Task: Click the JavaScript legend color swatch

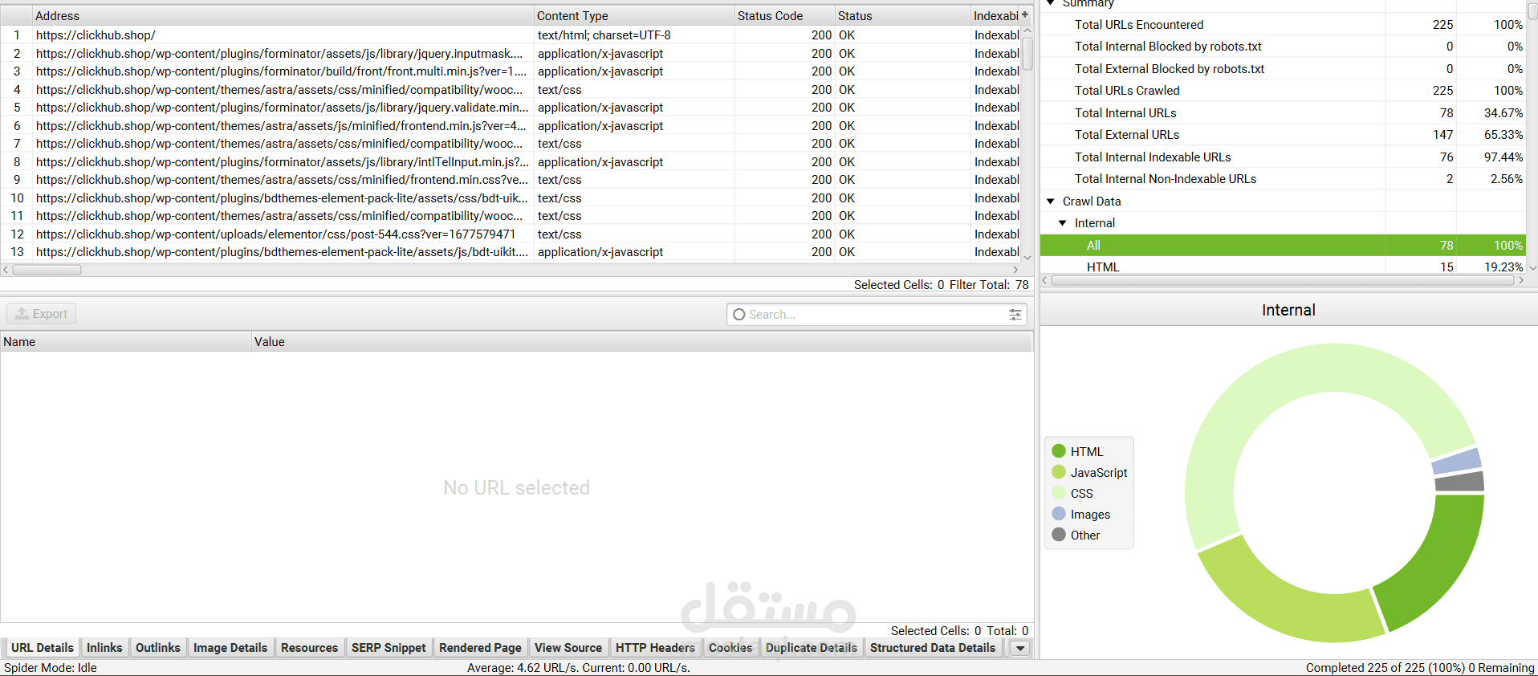Action: pyautogui.click(x=1059, y=472)
